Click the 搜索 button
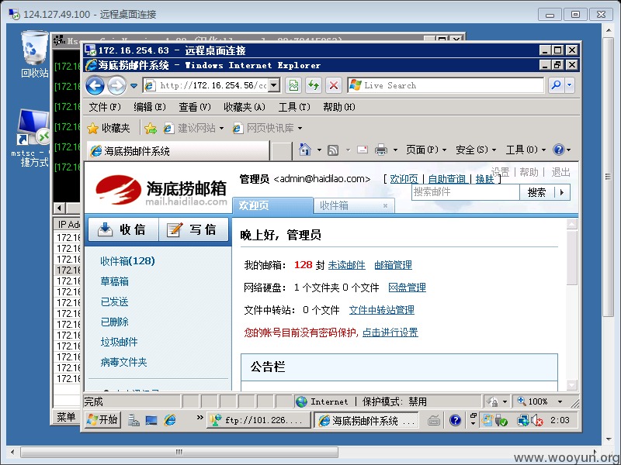 coord(536,192)
